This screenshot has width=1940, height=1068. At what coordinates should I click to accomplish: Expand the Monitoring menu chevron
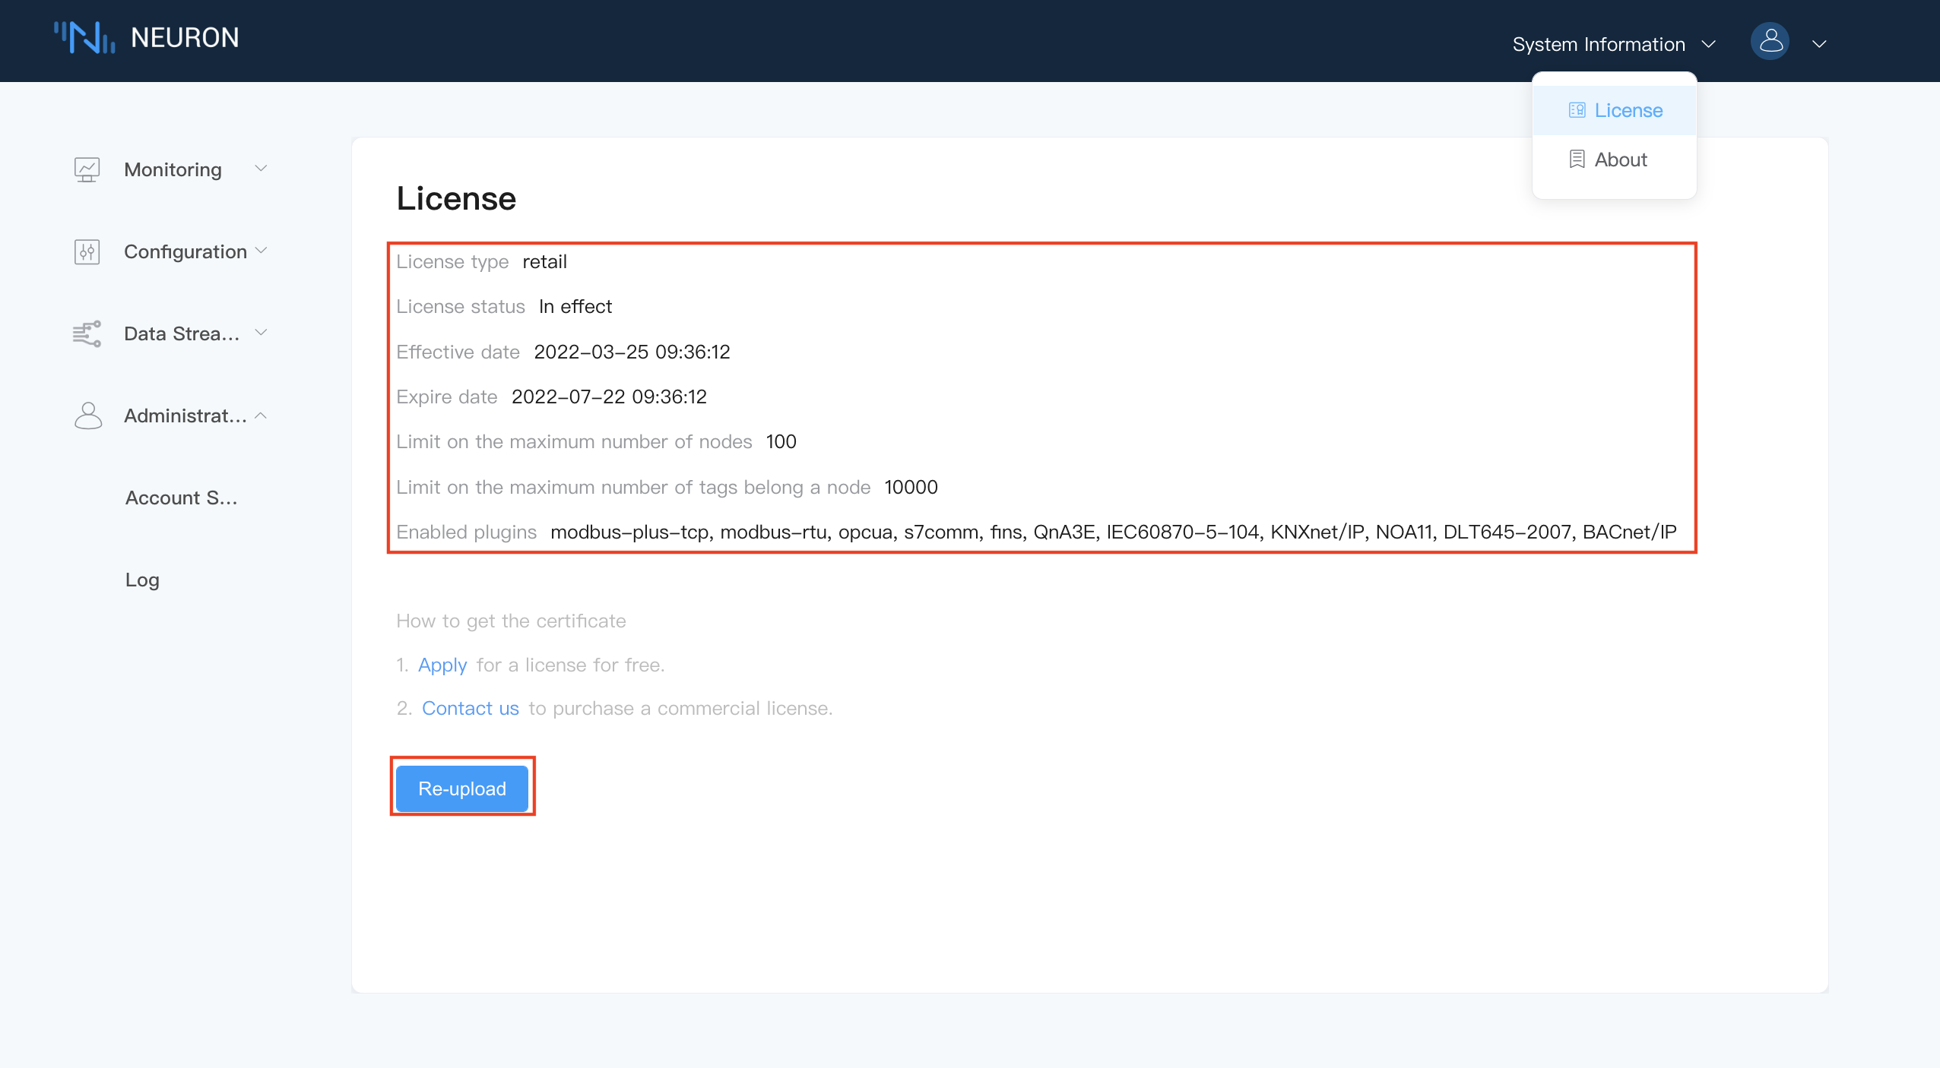tap(261, 169)
